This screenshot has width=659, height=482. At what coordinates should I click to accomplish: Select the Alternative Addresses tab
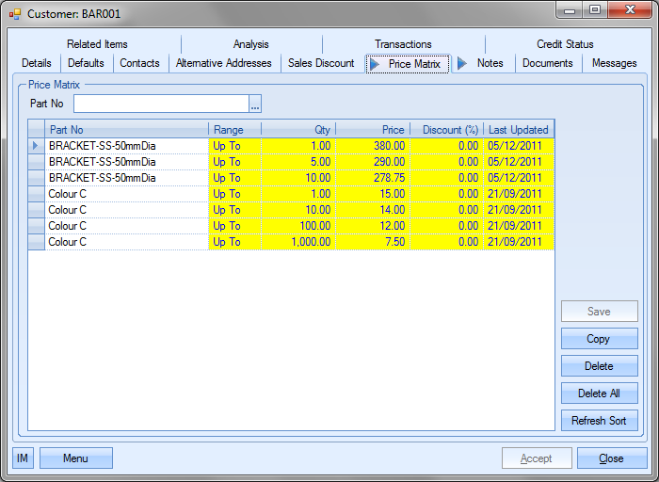(x=223, y=63)
